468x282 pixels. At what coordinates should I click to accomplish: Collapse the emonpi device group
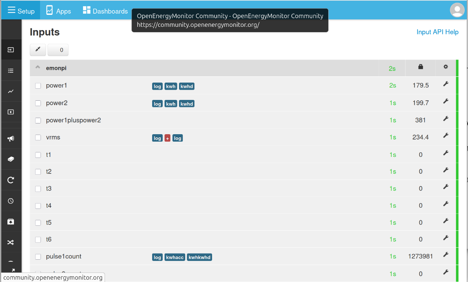point(38,67)
